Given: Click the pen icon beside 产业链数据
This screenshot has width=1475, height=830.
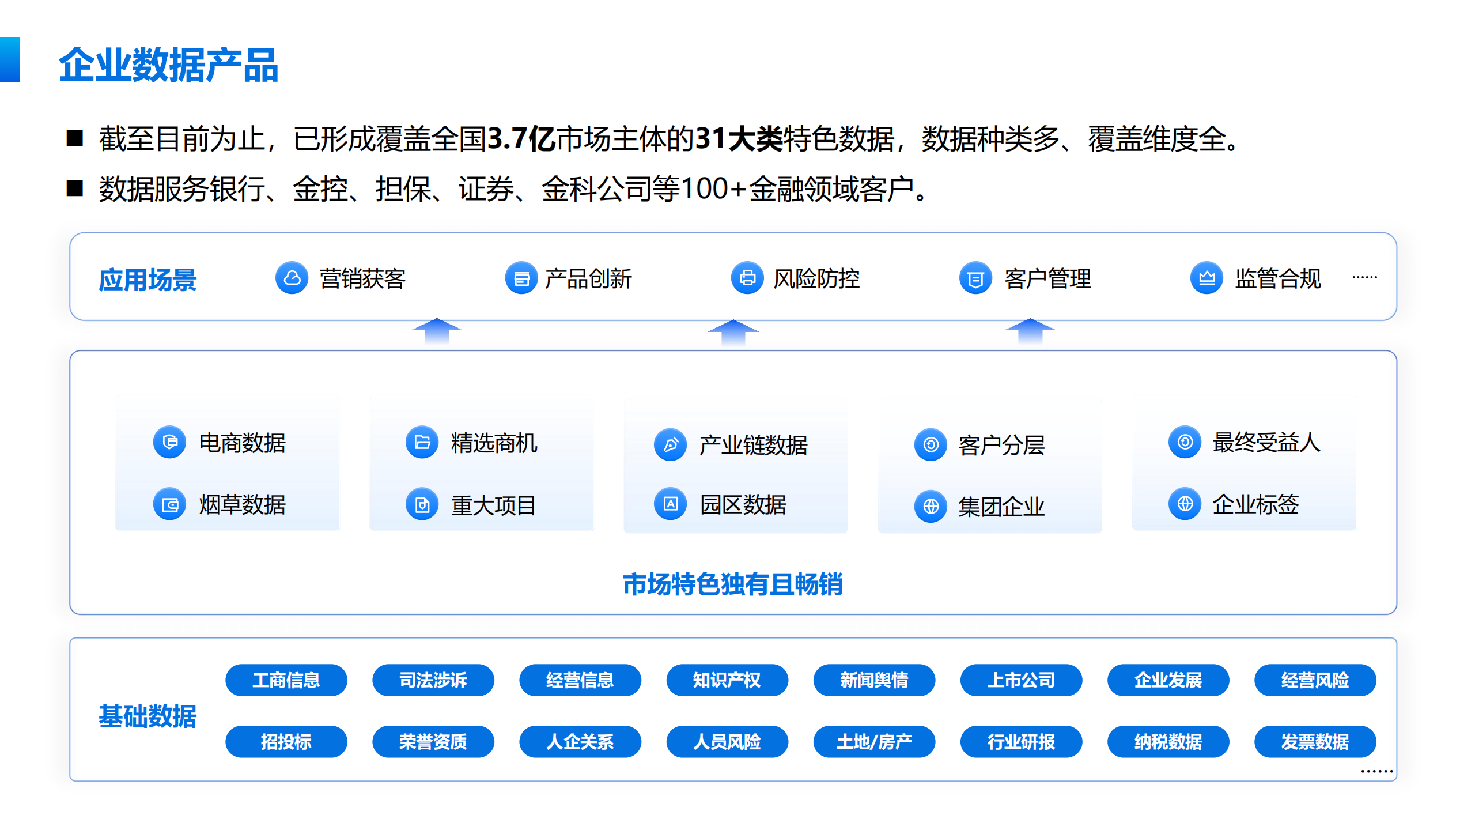Looking at the screenshot, I should pyautogui.click(x=670, y=444).
